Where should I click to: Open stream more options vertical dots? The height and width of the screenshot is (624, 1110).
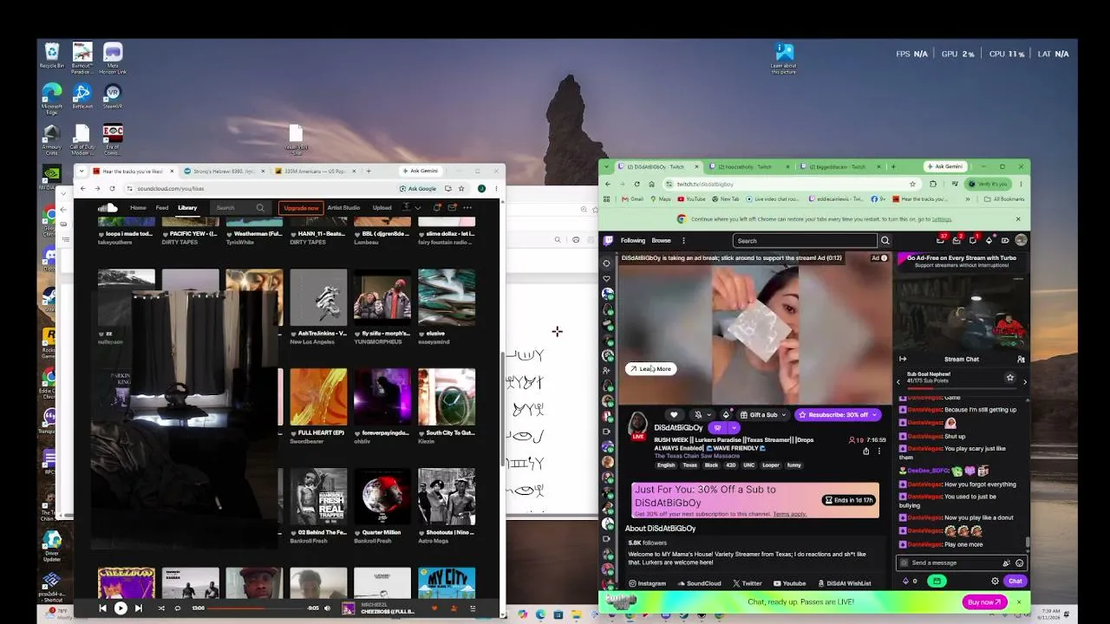pyautogui.click(x=878, y=451)
